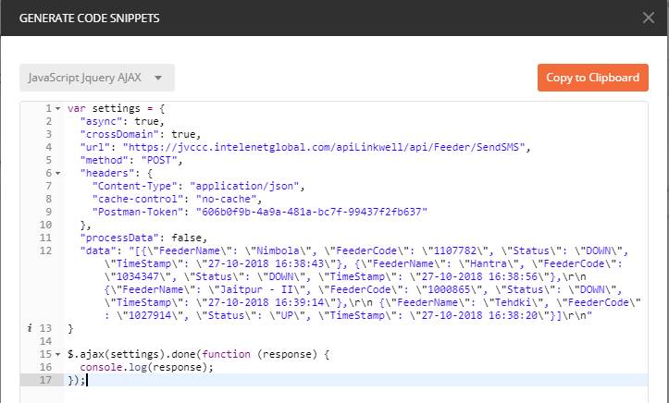Viewport: 669px width, 403px height.
Task: Click the 'GENERATE CODE SNIPPETS' dialog title
Action: pyautogui.click(x=89, y=18)
